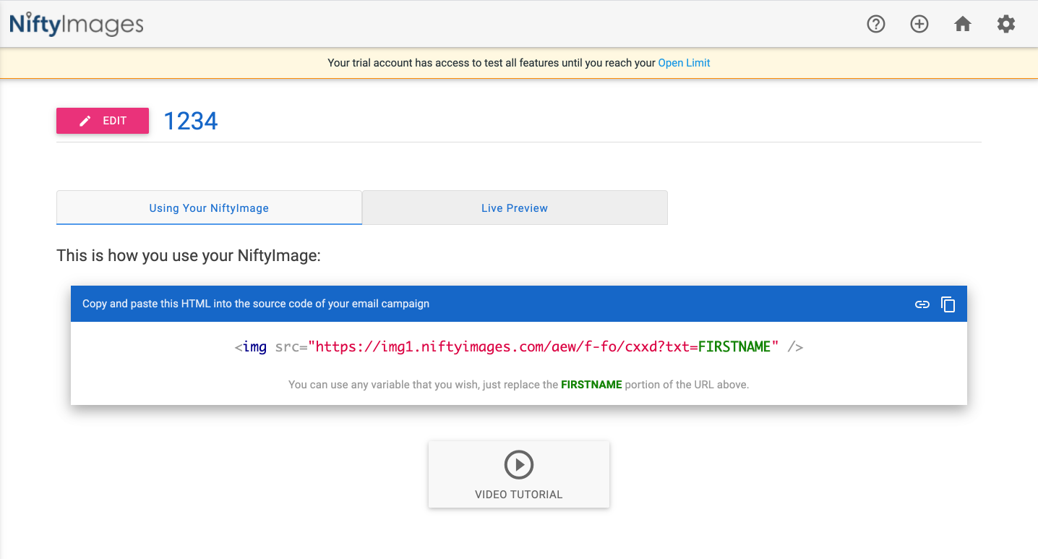1038x559 pixels.
Task: Open the Open Limit link
Action: pos(684,63)
